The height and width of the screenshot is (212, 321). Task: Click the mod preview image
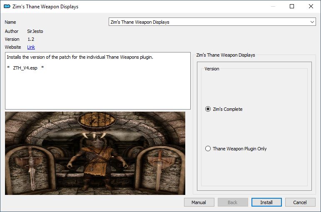pos(95,153)
